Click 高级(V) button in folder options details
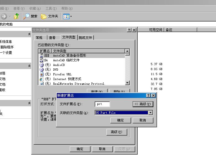This screenshot has height=159, width=216. (117, 132)
